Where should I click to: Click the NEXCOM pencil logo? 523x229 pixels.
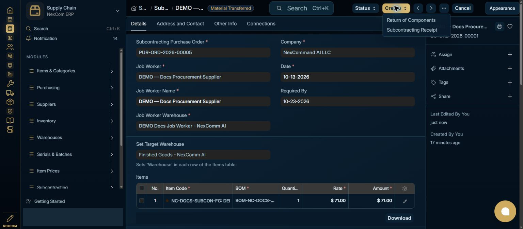pyautogui.click(x=10, y=221)
